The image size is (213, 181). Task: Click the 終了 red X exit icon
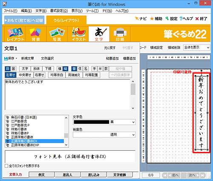(197, 19)
